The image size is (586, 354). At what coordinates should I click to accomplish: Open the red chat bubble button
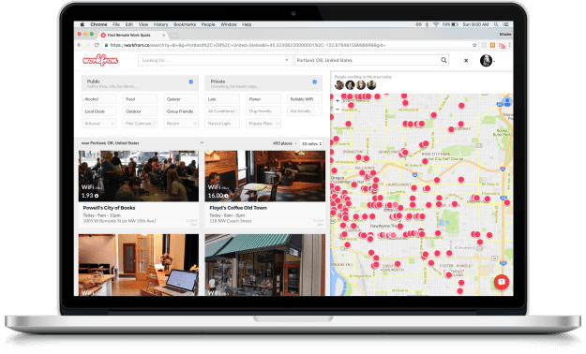[502, 282]
